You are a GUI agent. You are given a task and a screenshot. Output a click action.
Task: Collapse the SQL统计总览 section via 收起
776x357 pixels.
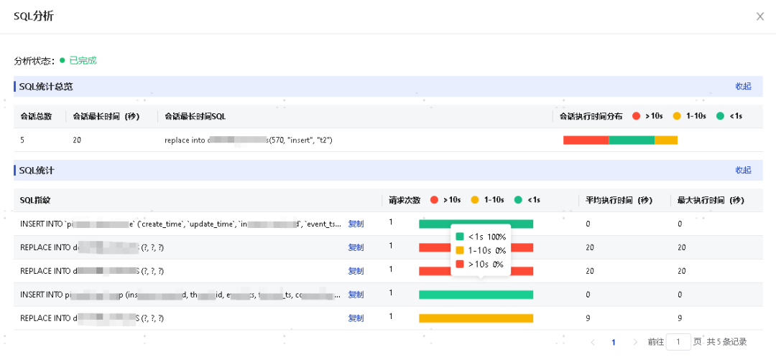pos(743,87)
